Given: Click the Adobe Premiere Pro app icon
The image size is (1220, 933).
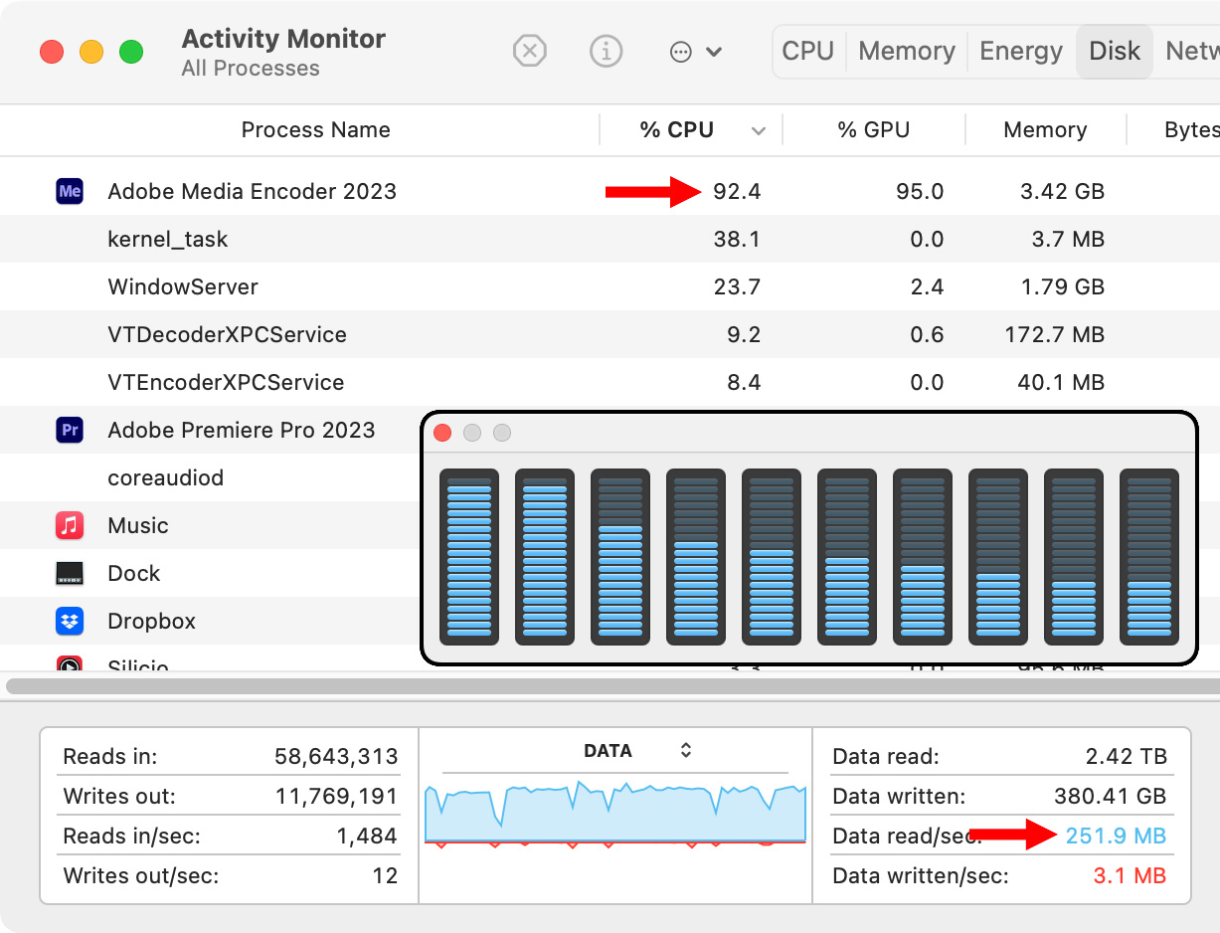Looking at the screenshot, I should pos(70,430).
